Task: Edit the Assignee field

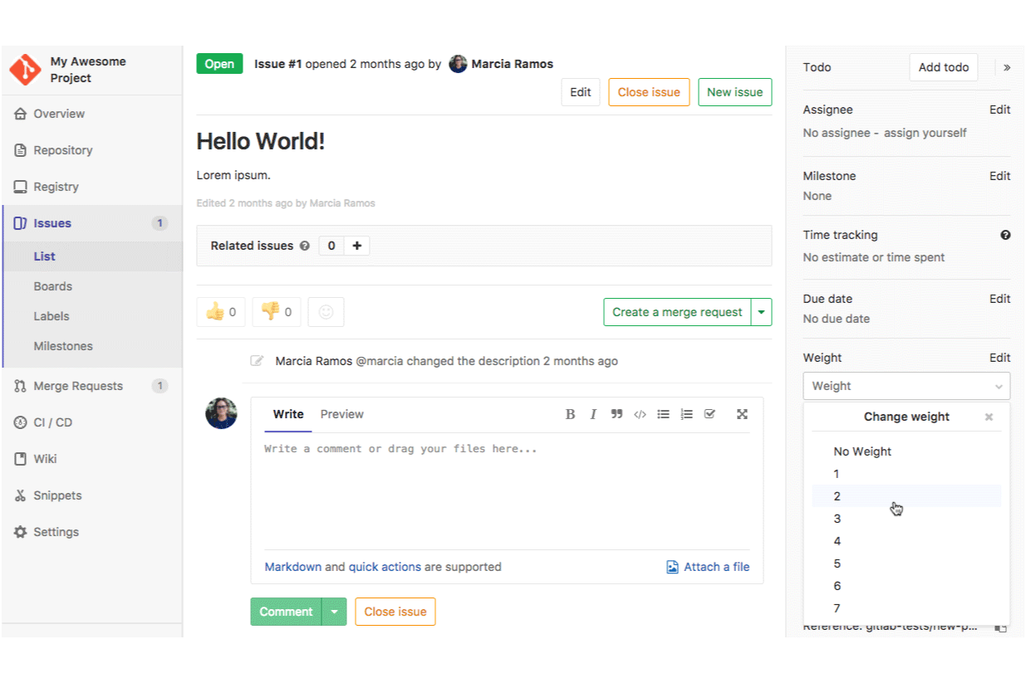Action: (1000, 110)
